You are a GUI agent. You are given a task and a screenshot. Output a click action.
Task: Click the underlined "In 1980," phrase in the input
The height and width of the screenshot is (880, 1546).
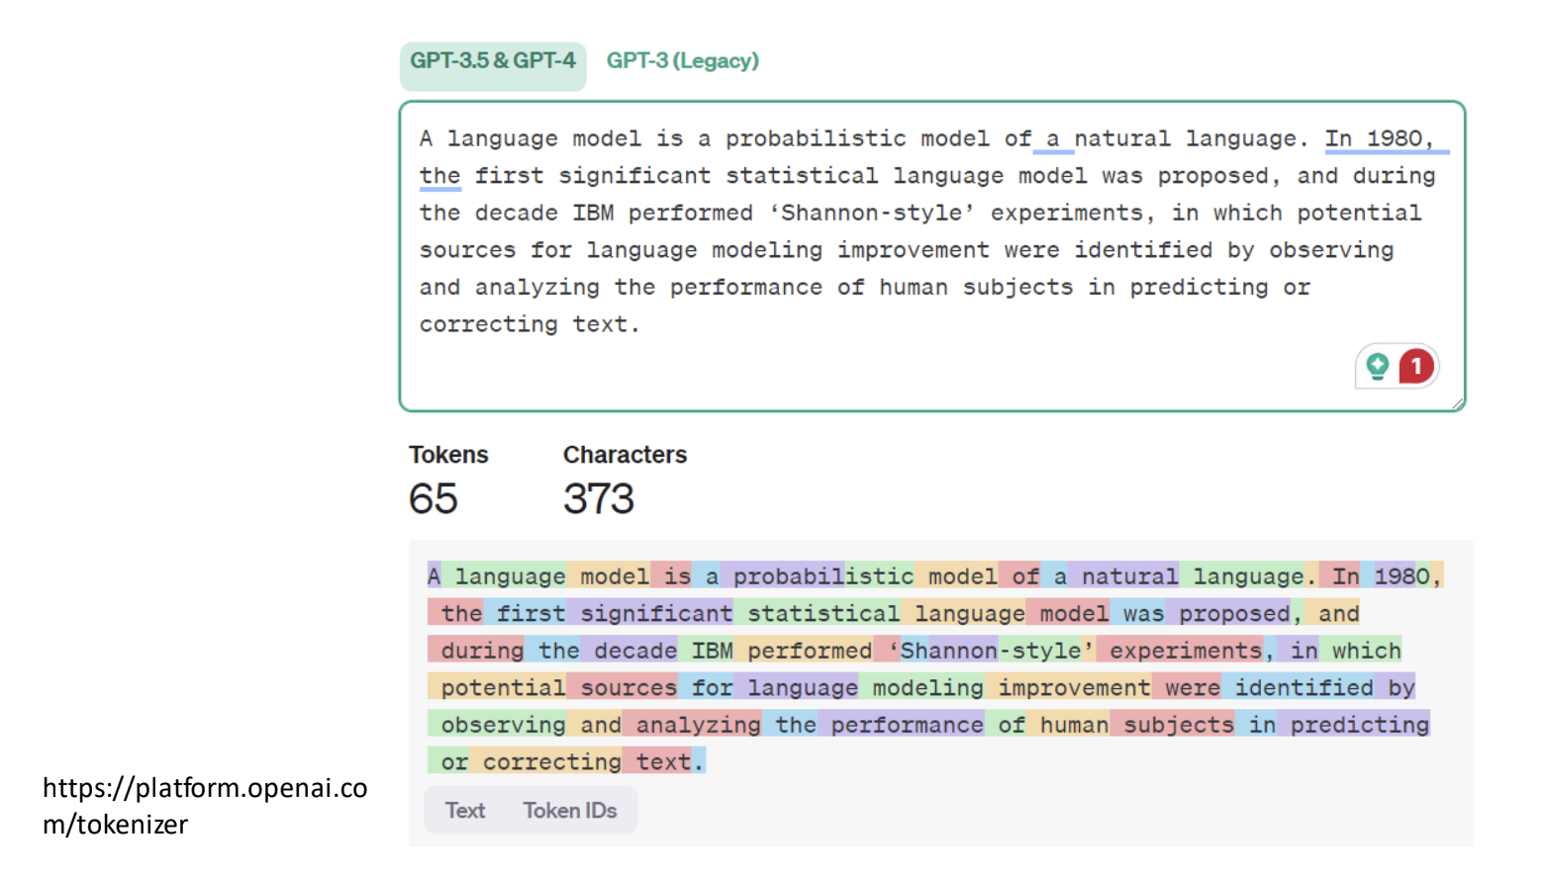pos(1379,139)
